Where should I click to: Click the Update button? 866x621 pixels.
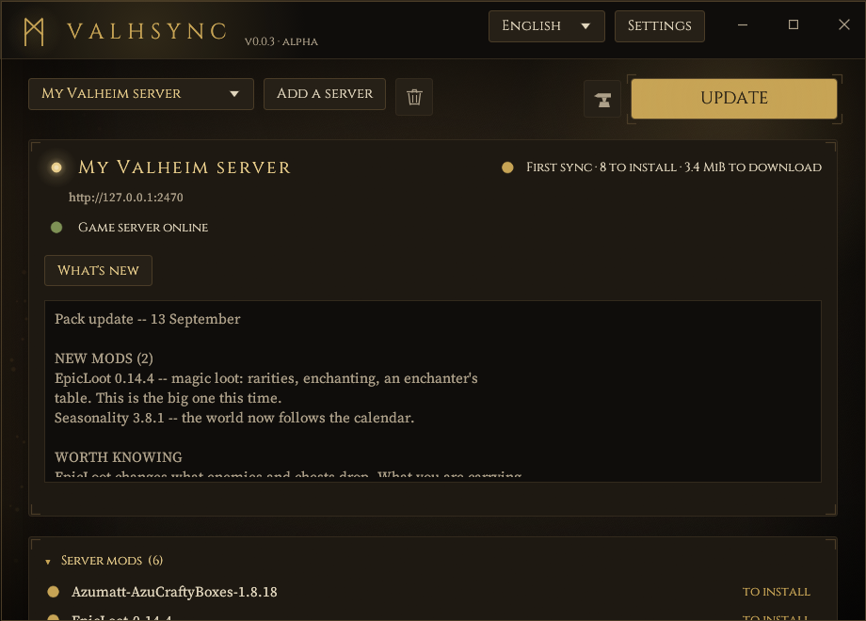[734, 98]
